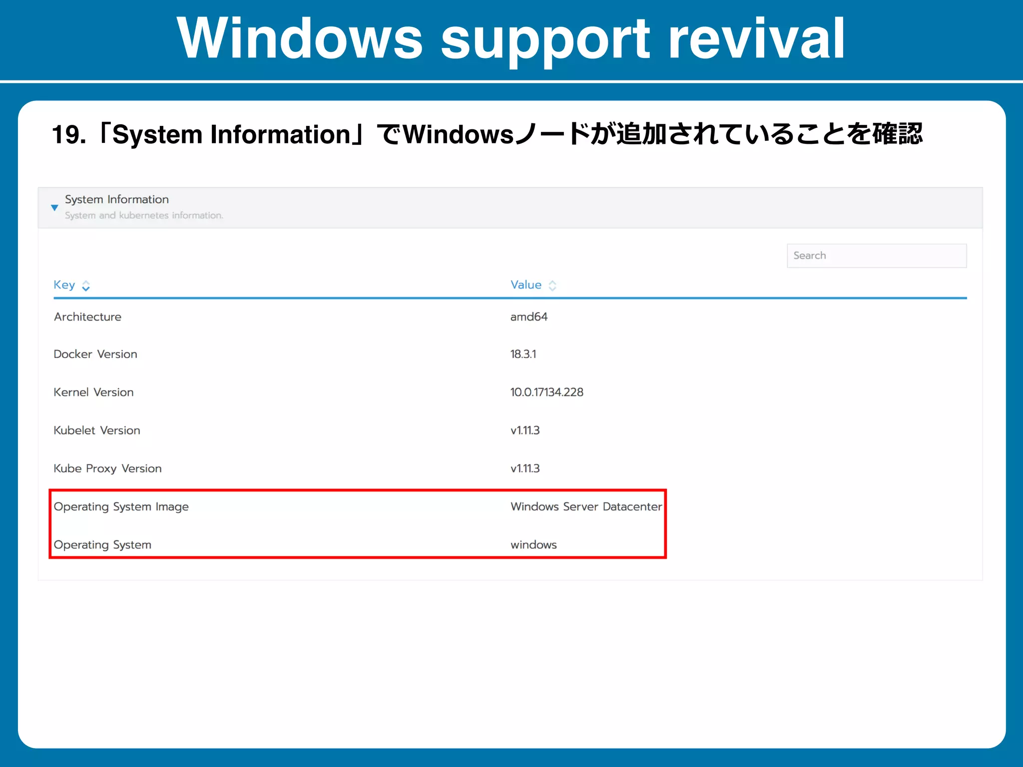The image size is (1023, 767).
Task: Toggle Key column sort arrows icon
Action: [x=86, y=286]
